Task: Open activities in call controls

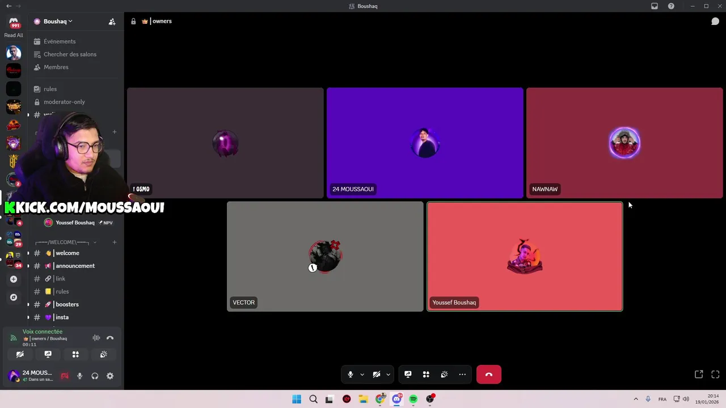Action: pos(426,375)
